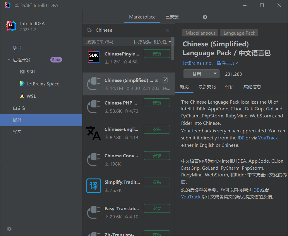Screen dimensions: 288x236
Task: Clear the Chinese search text
Action: [x=167, y=30]
